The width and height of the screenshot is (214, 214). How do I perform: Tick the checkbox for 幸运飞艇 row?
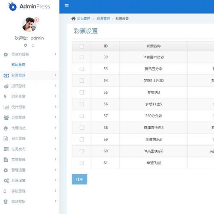tap(82, 163)
